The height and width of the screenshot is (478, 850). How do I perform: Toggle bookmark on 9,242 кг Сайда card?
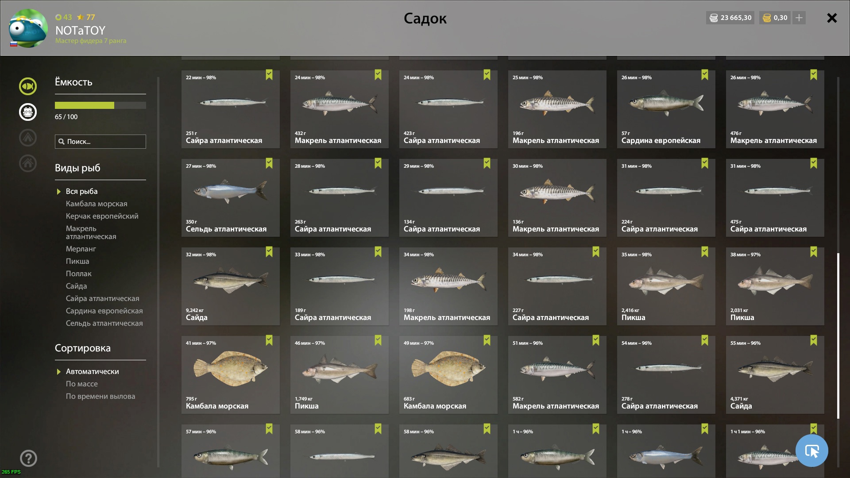coord(269,252)
